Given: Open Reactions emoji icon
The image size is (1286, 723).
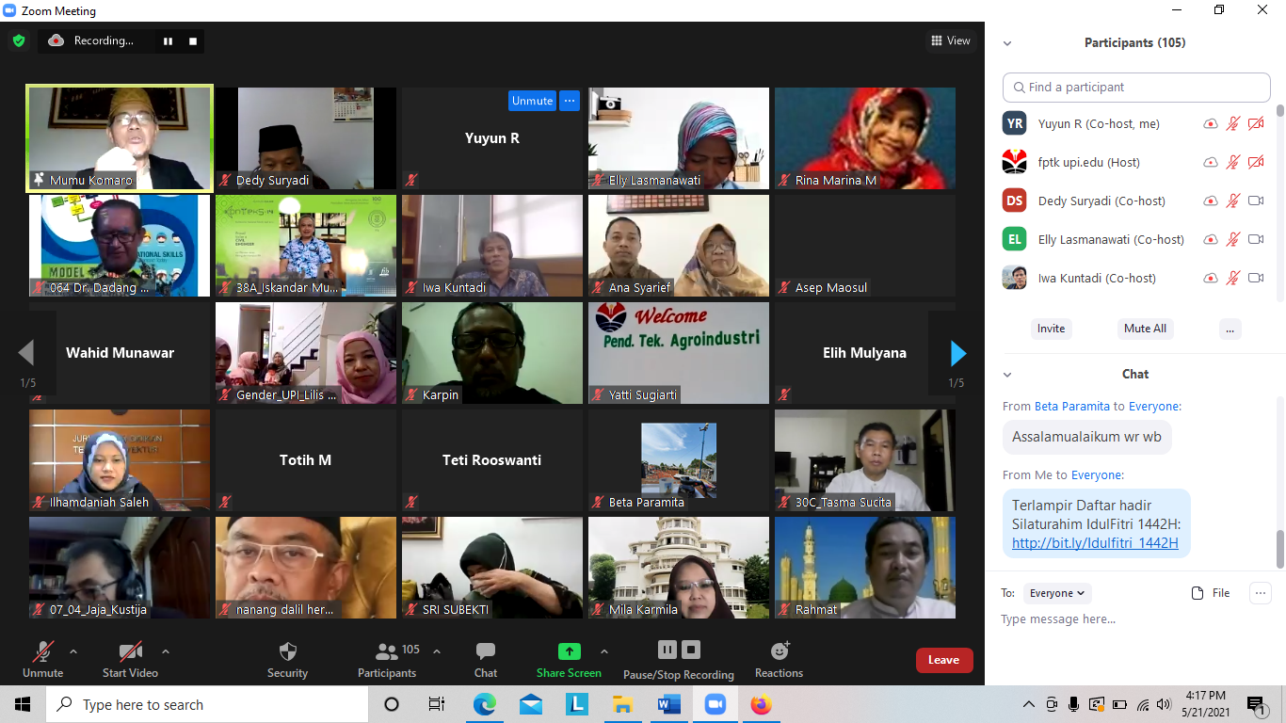Looking at the screenshot, I should 780,651.
